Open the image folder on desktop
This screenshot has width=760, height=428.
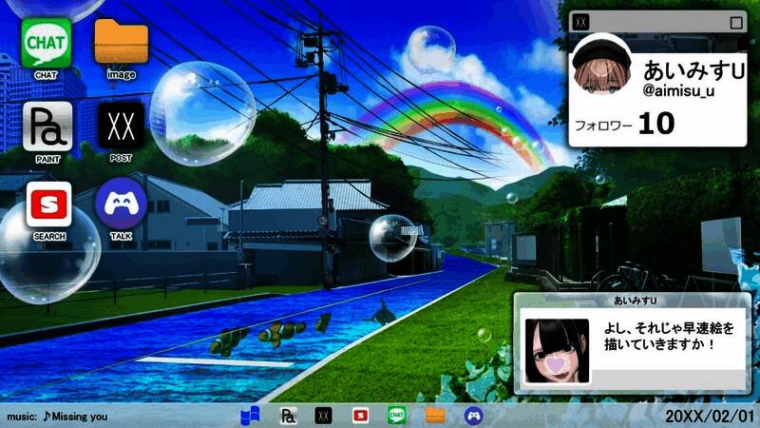pos(121,44)
